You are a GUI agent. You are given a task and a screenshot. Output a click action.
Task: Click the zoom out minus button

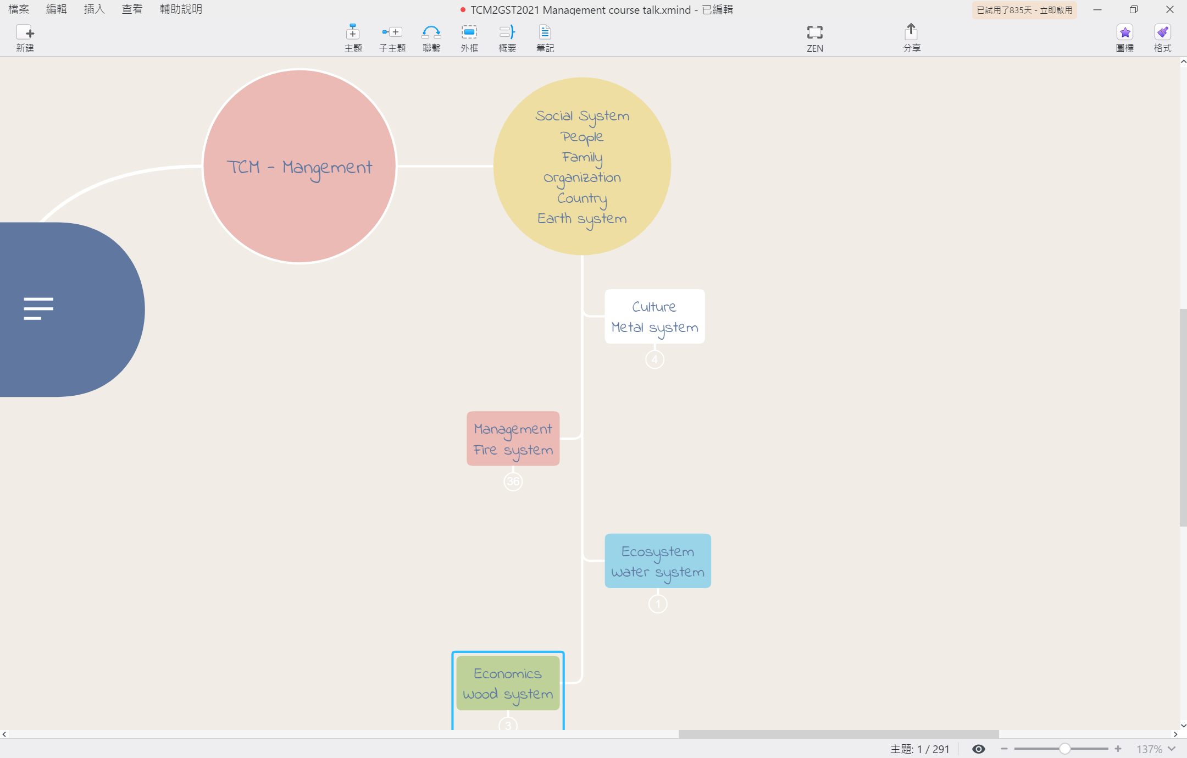coord(1004,749)
